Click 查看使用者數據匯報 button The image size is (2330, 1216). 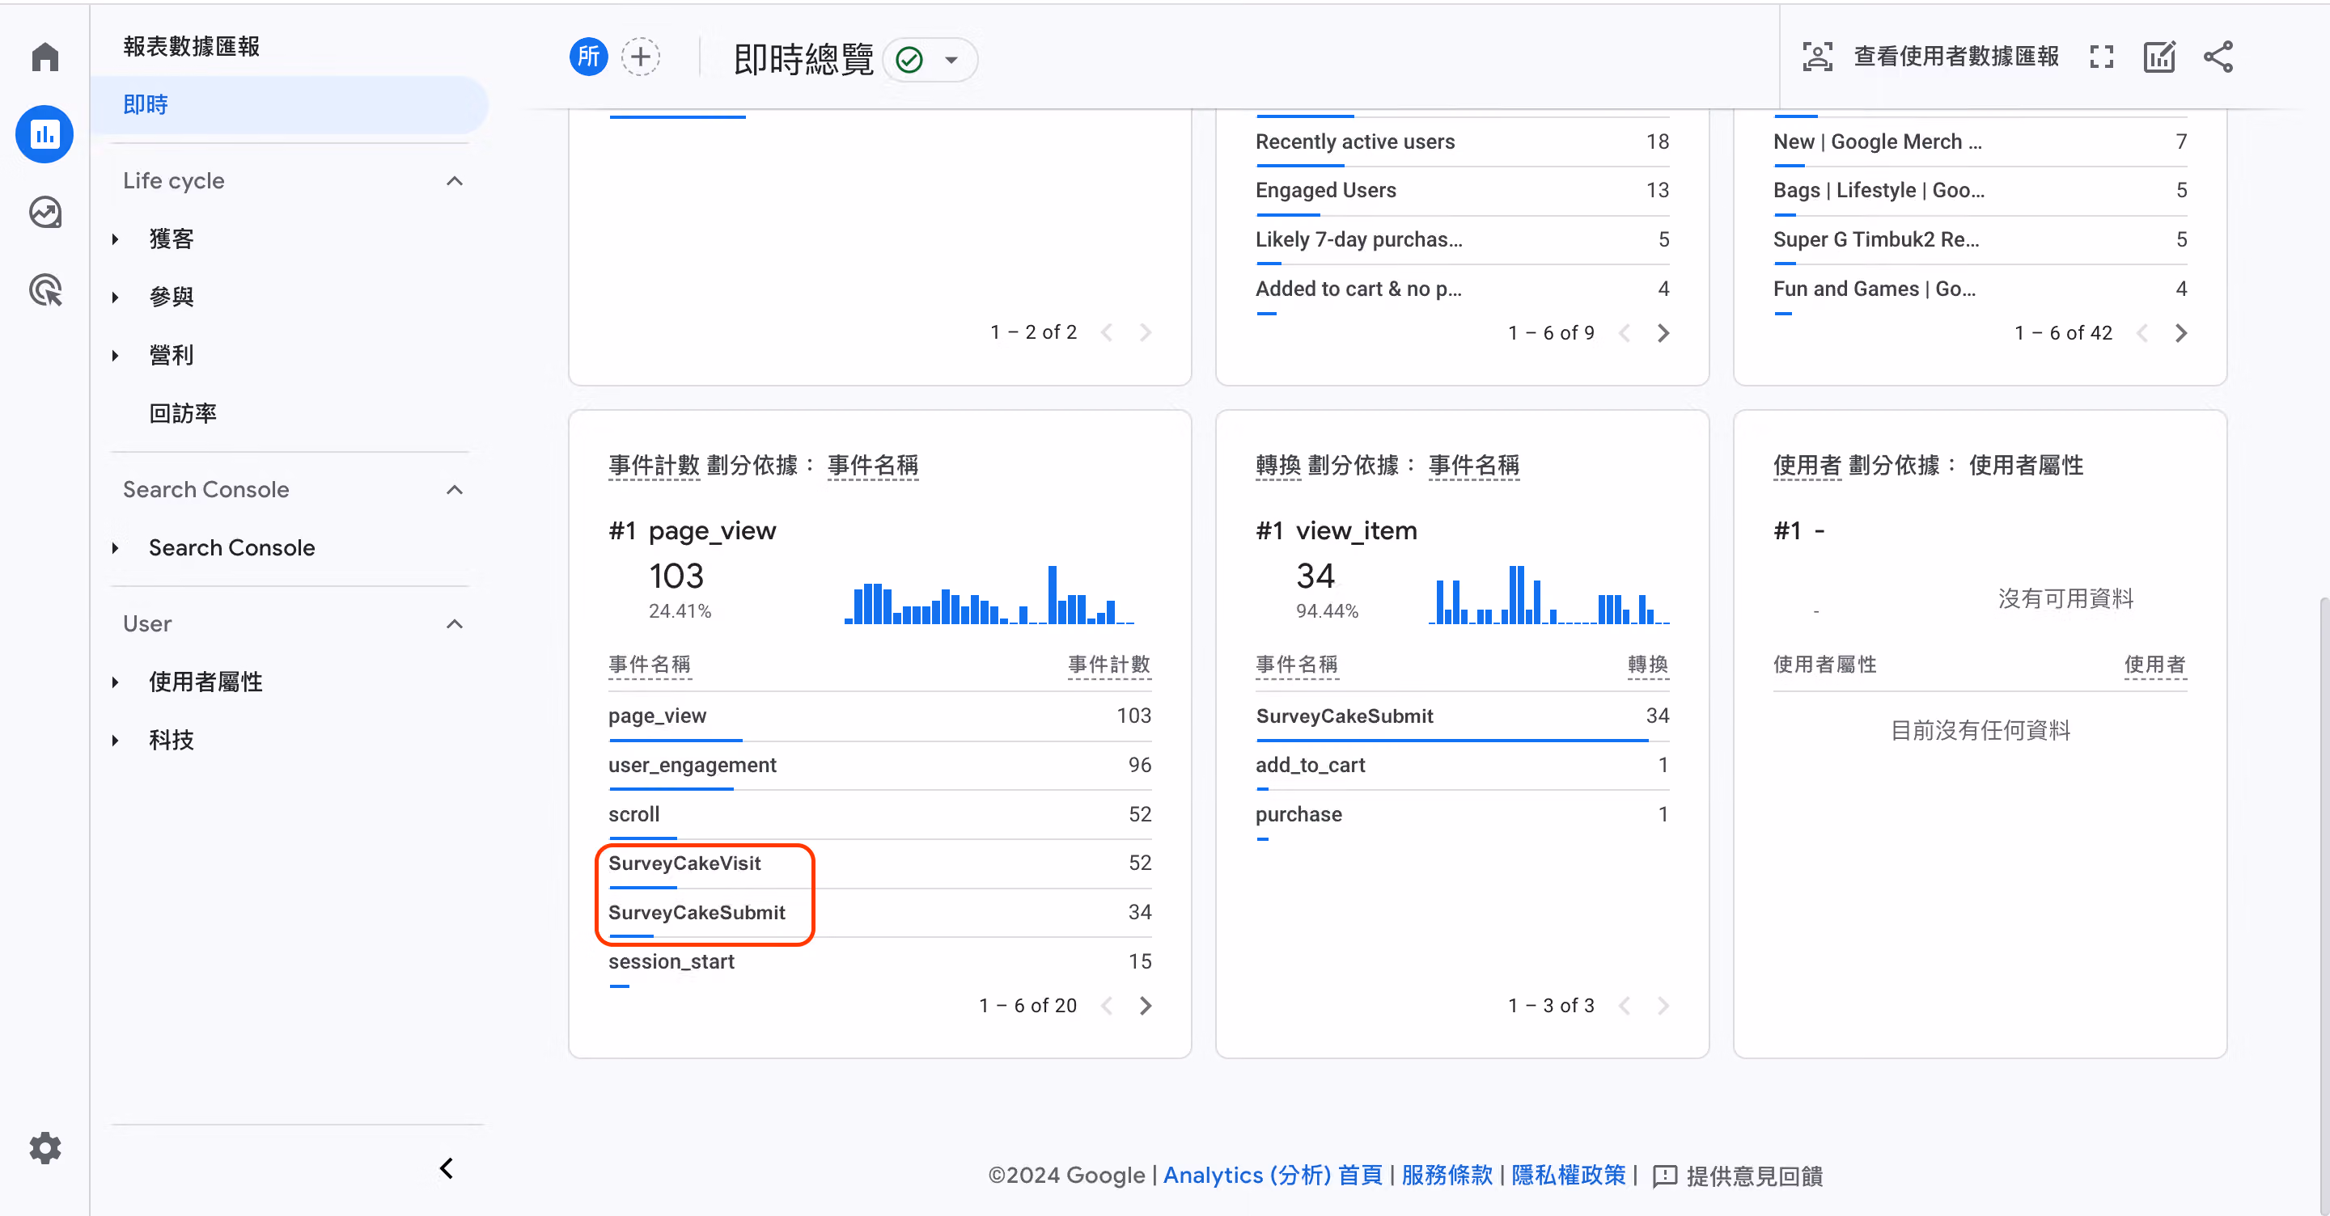tap(1955, 57)
